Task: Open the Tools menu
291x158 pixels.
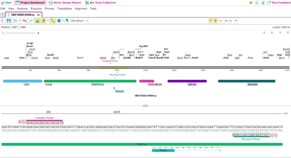Action: click(x=93, y=8)
